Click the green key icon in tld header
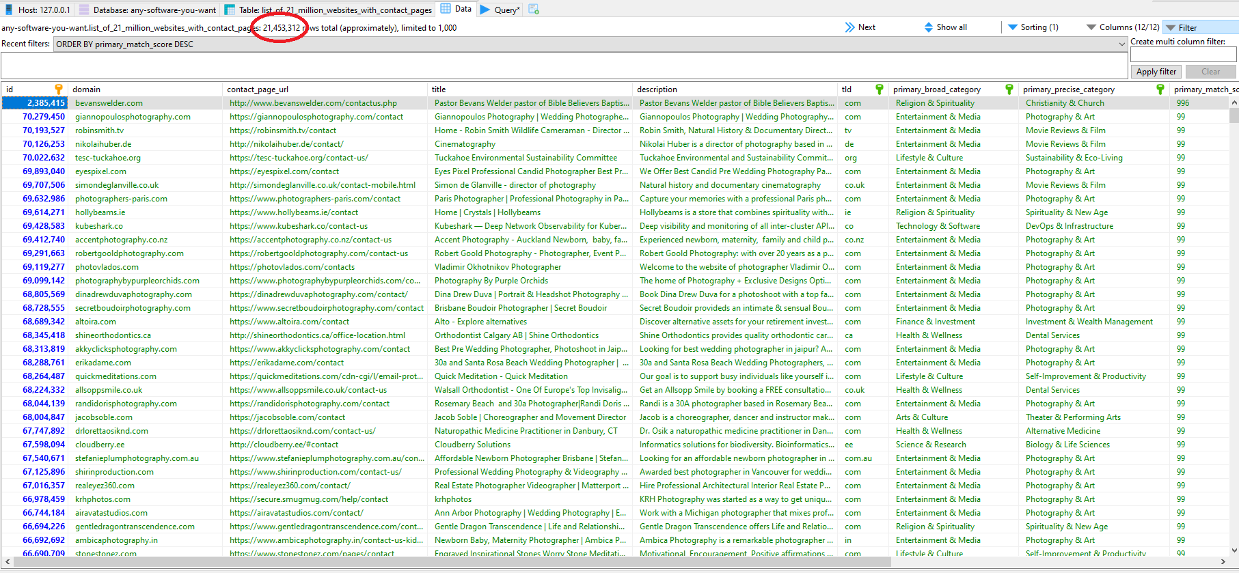 [880, 89]
